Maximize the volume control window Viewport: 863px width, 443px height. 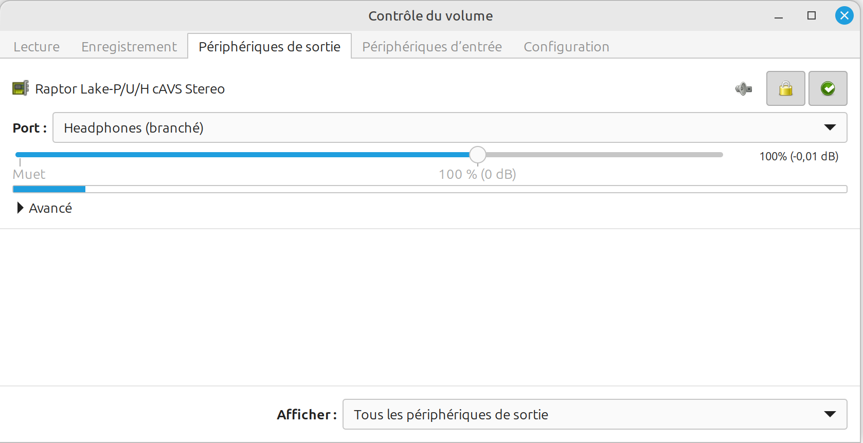click(812, 16)
